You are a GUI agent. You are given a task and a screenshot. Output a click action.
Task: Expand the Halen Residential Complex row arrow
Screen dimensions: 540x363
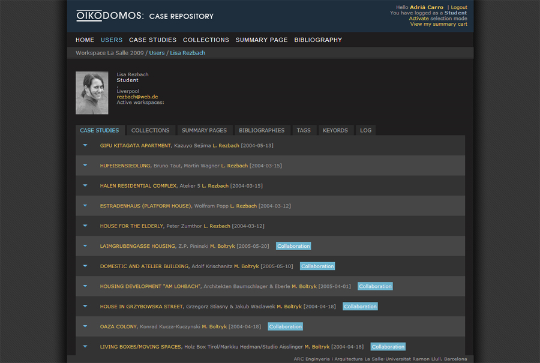tap(85, 185)
